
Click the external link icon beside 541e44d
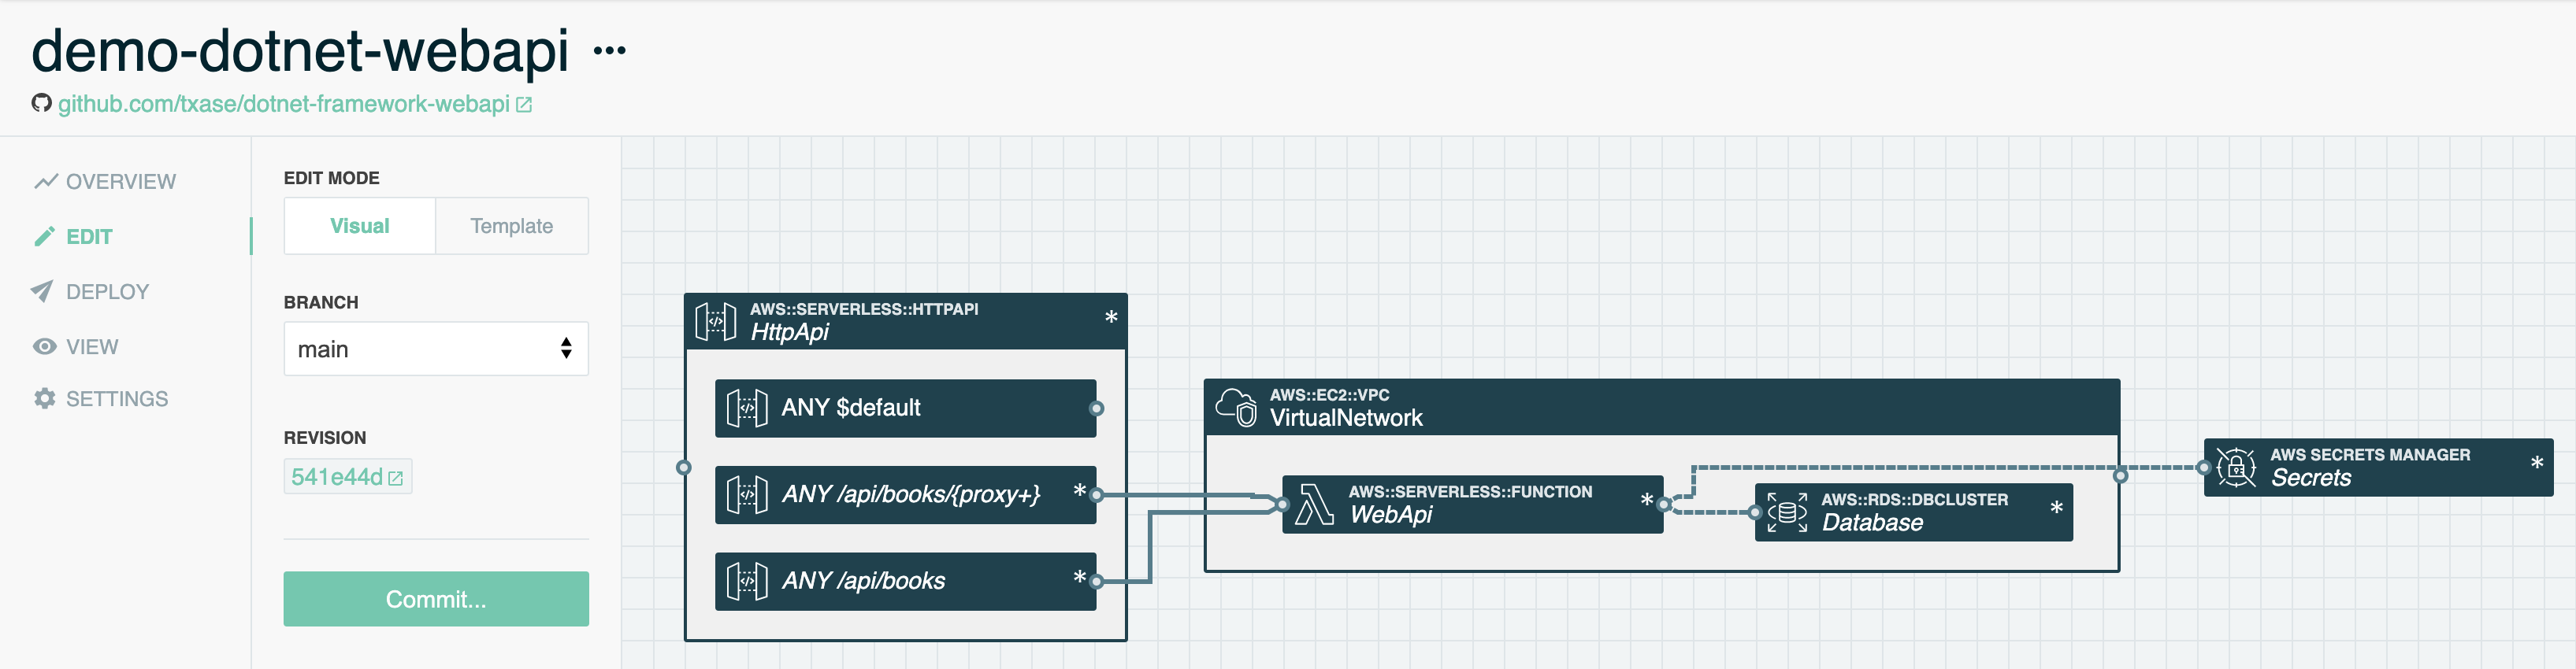[396, 479]
